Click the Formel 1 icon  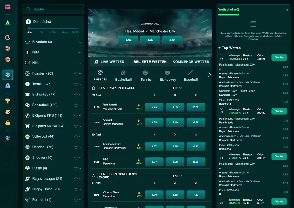click(27, 200)
